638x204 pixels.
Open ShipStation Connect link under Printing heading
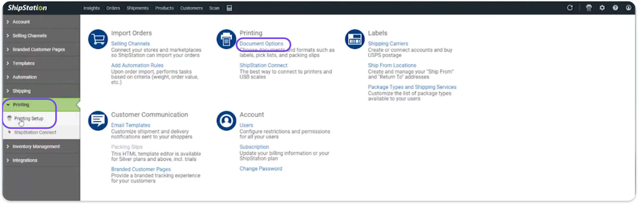click(263, 65)
